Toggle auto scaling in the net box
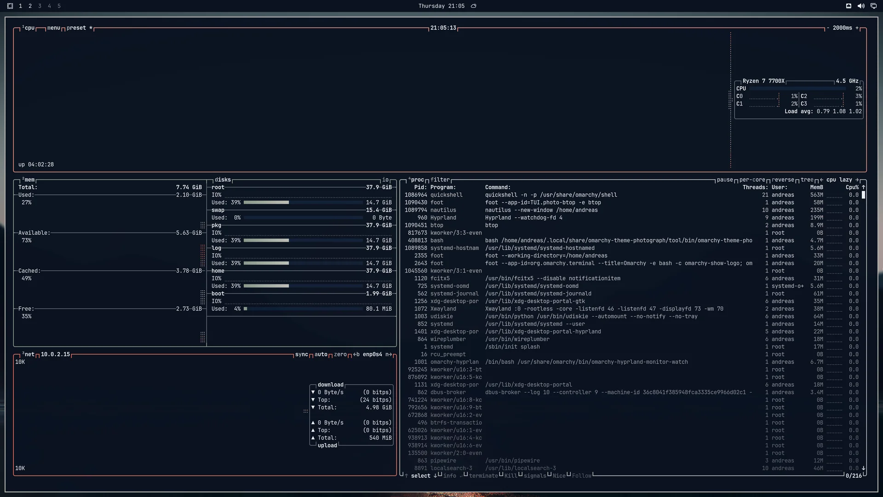 321,354
